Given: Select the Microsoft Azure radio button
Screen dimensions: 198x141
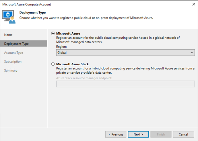Looking at the screenshot, I should click(x=53, y=34).
